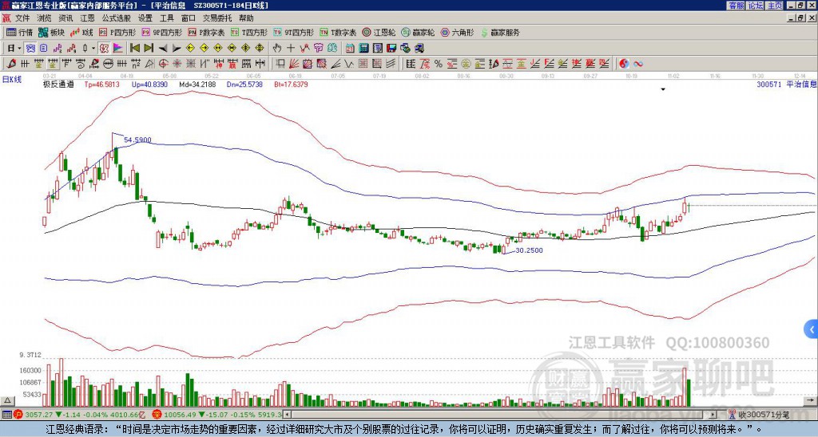
Task: Open 赢家服务 dollar-sign service
Action: click(500, 32)
